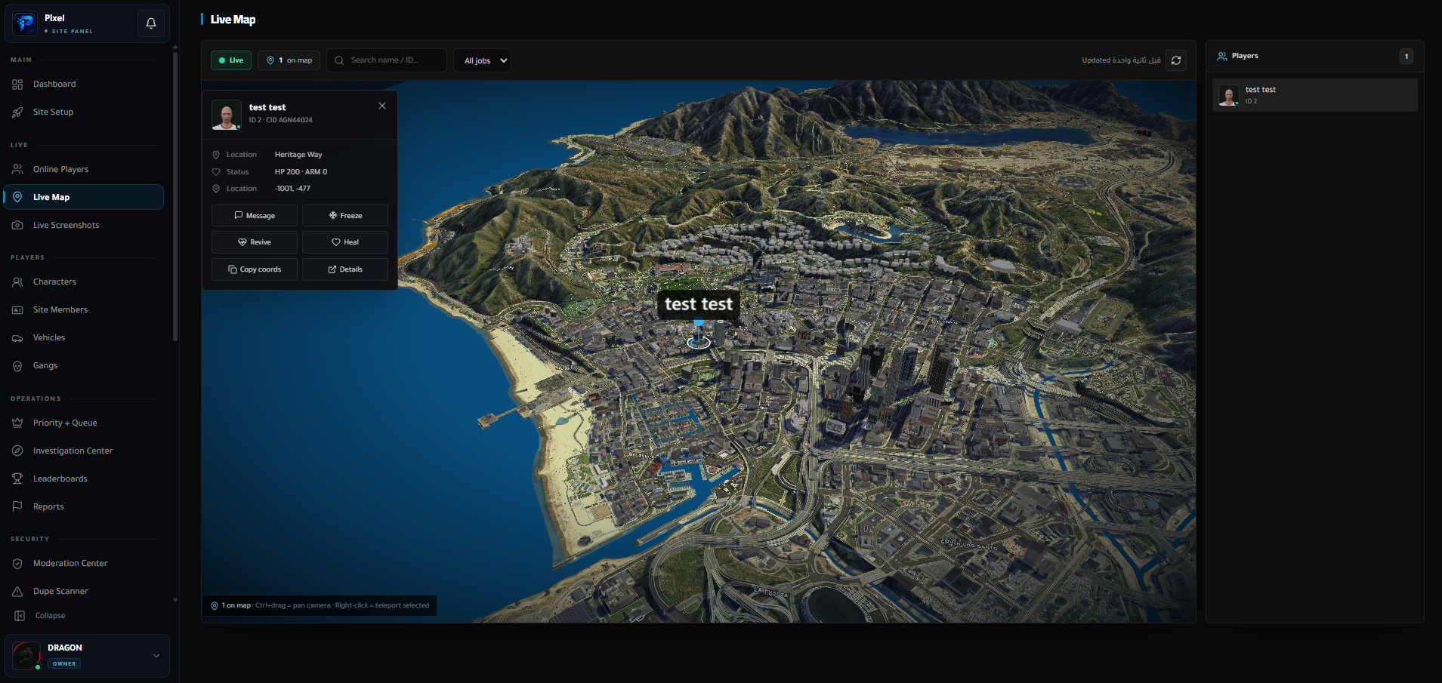Viewport: 1442px width, 683px height.
Task: Click the Vehicles car icon
Action: pyautogui.click(x=17, y=338)
